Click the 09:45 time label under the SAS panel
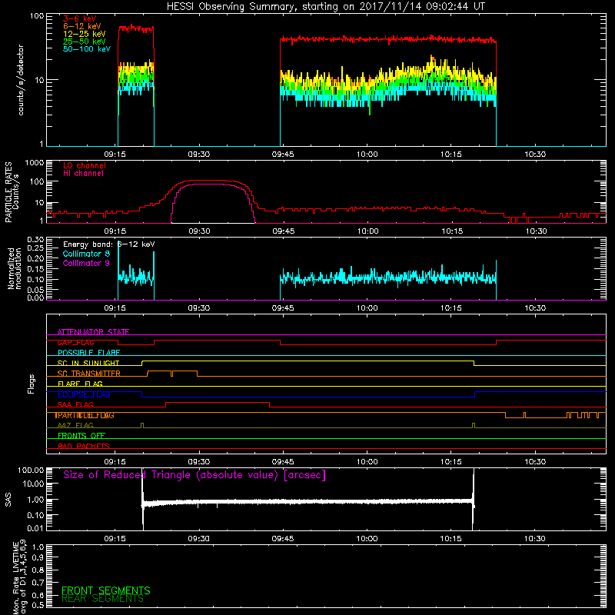This screenshot has height=615, width=615. 283,539
